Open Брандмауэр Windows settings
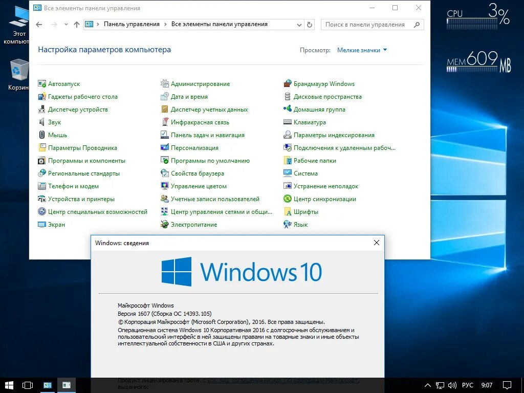 (325, 83)
